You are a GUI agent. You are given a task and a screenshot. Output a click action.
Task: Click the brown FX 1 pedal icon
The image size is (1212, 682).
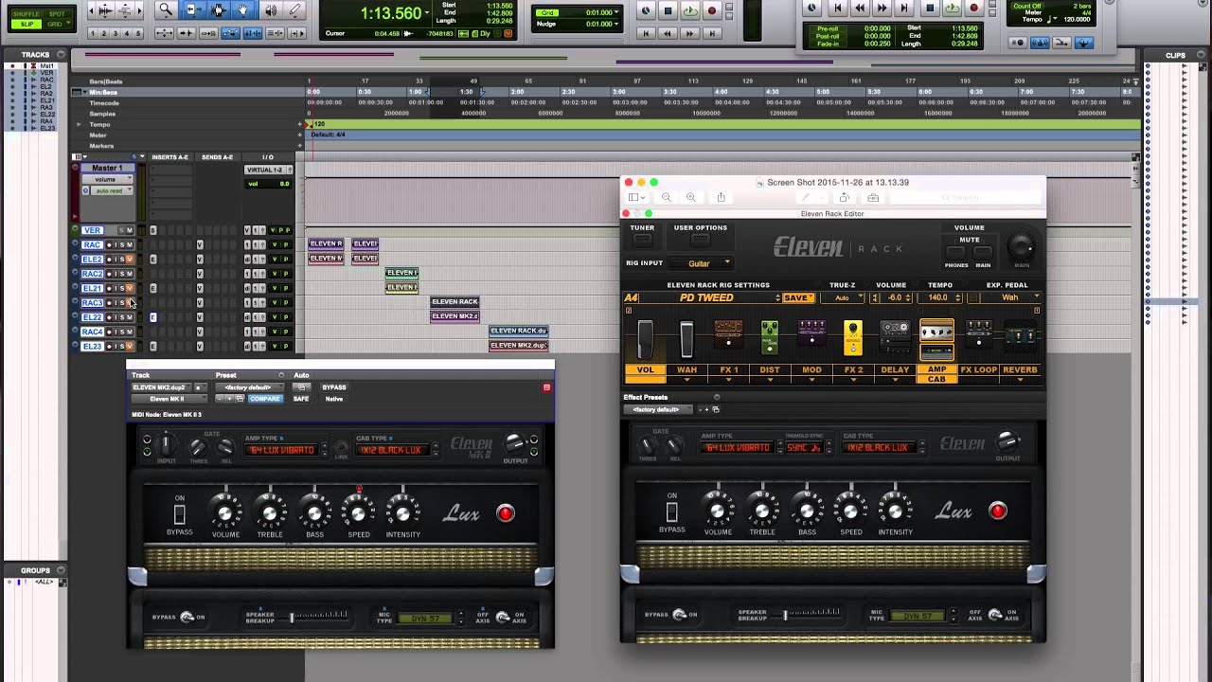tap(728, 333)
